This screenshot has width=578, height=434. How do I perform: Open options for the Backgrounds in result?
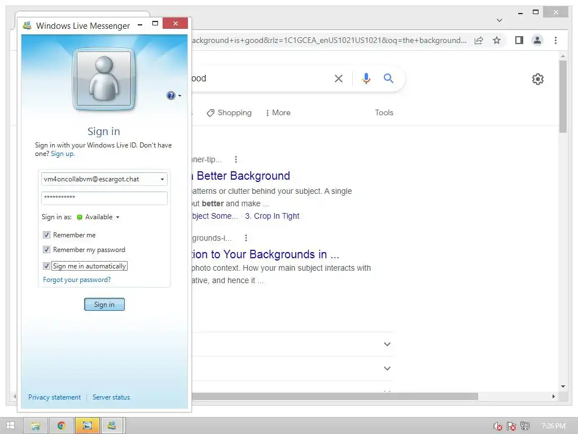pyautogui.click(x=246, y=238)
